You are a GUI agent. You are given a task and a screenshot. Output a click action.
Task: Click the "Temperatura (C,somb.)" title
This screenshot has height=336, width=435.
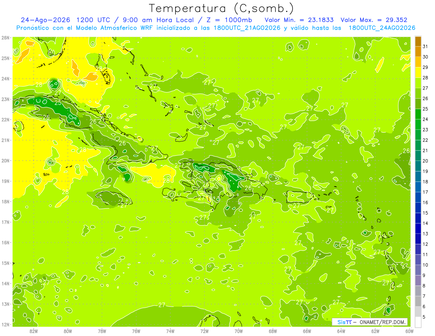click(221, 8)
